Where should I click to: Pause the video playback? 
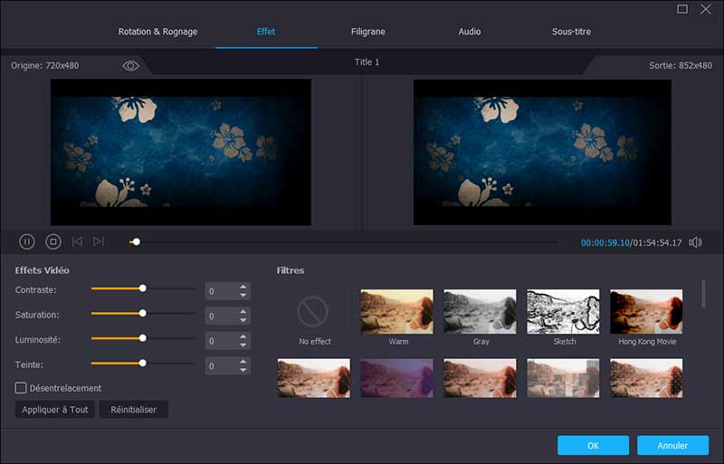(27, 241)
